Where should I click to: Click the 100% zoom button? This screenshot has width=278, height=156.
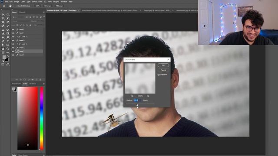point(38,6)
